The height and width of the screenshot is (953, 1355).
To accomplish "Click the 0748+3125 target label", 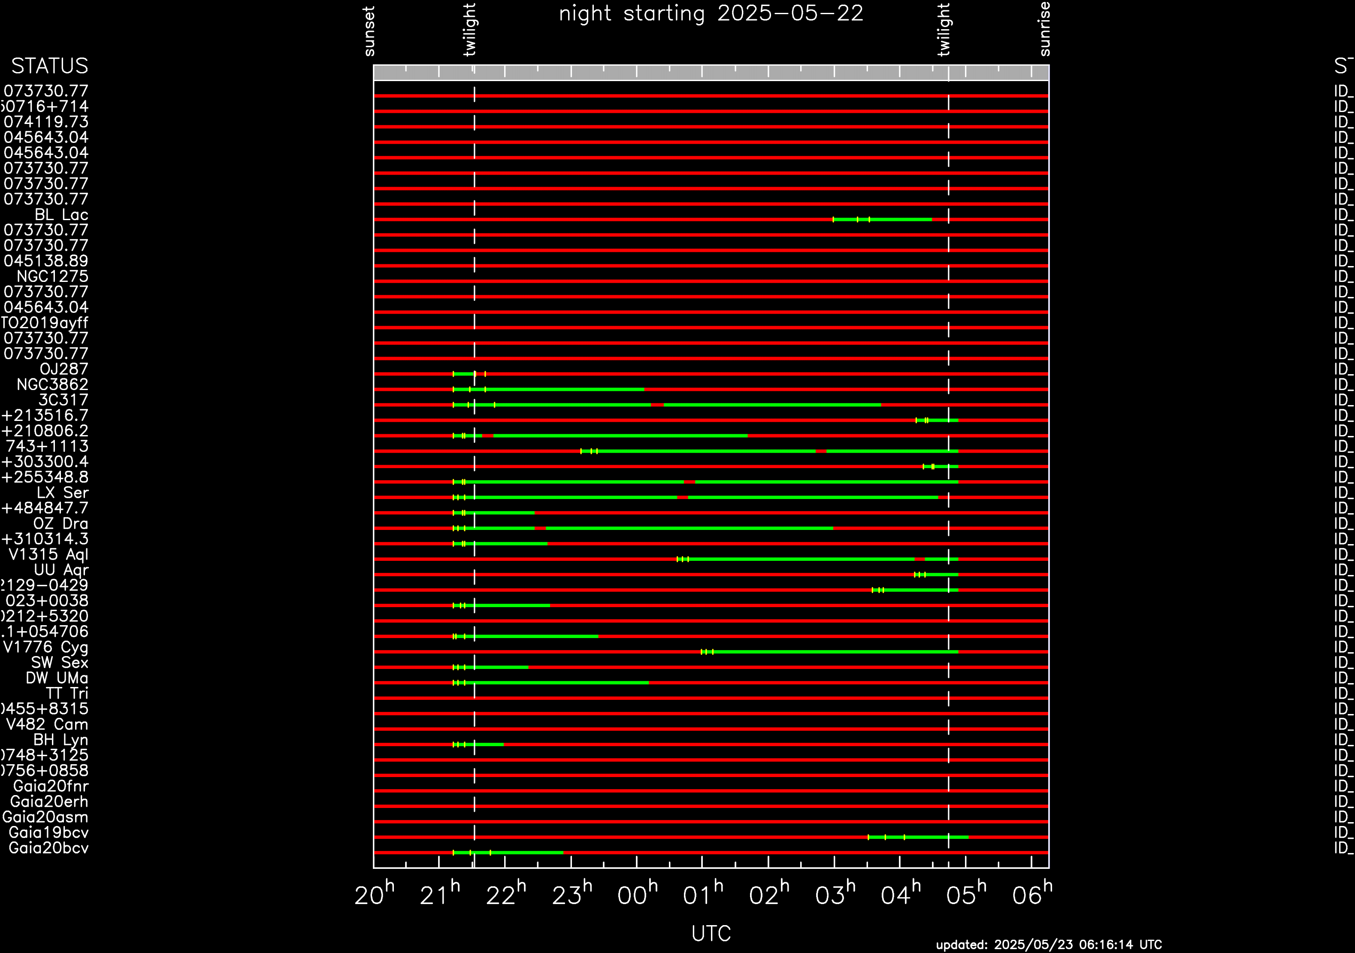I will coord(44,755).
